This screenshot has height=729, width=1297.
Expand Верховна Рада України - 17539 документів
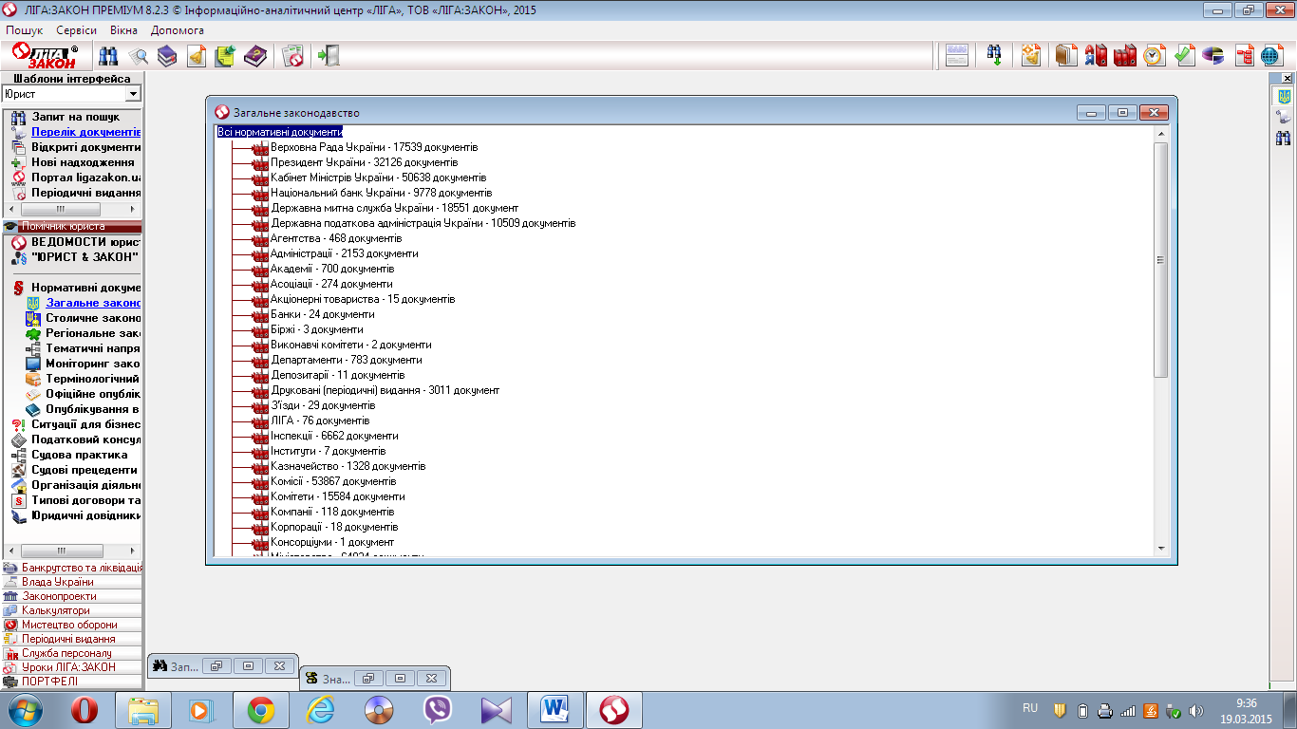[x=374, y=147]
